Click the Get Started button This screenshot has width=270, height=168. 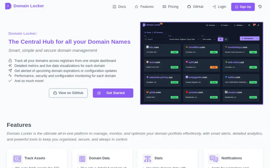(x=113, y=93)
